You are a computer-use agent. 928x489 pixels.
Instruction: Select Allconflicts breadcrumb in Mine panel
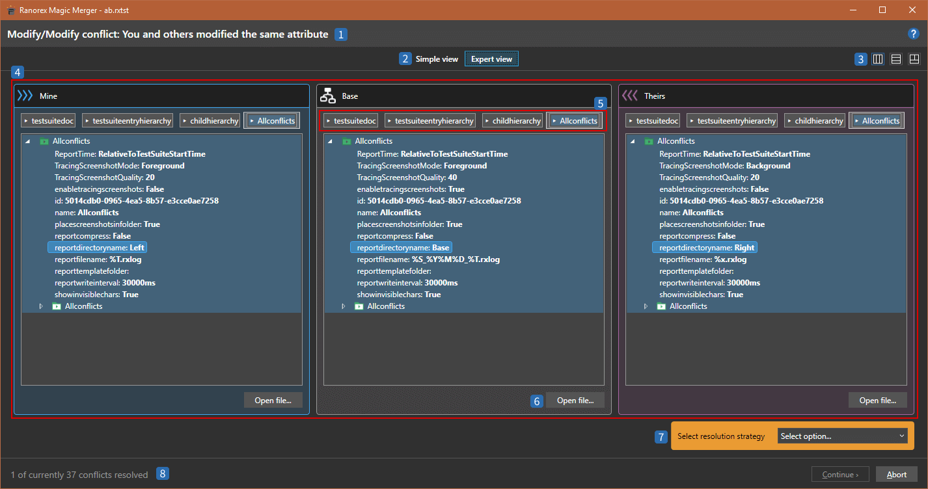pos(272,120)
